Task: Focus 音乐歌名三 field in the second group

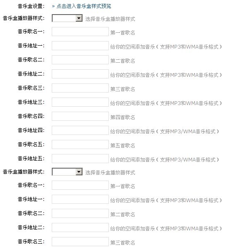Action: (x=80, y=242)
